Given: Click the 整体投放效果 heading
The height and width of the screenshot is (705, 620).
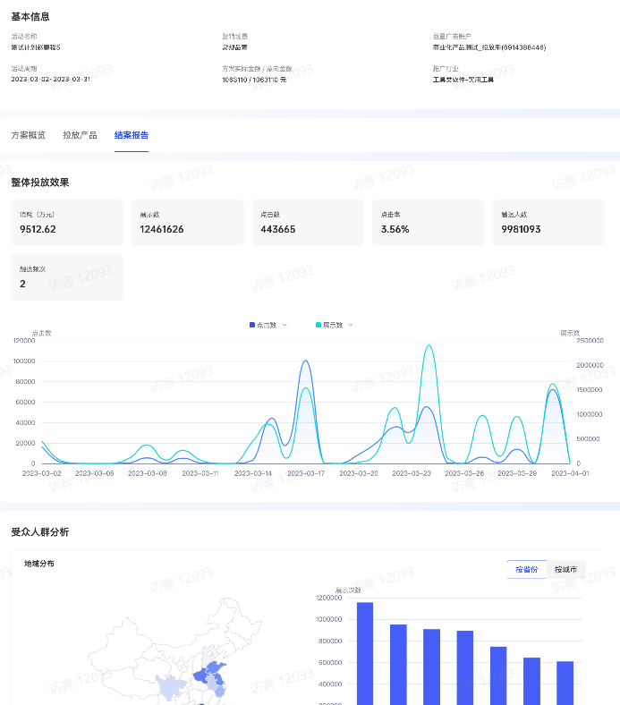Looking at the screenshot, I should 40,183.
